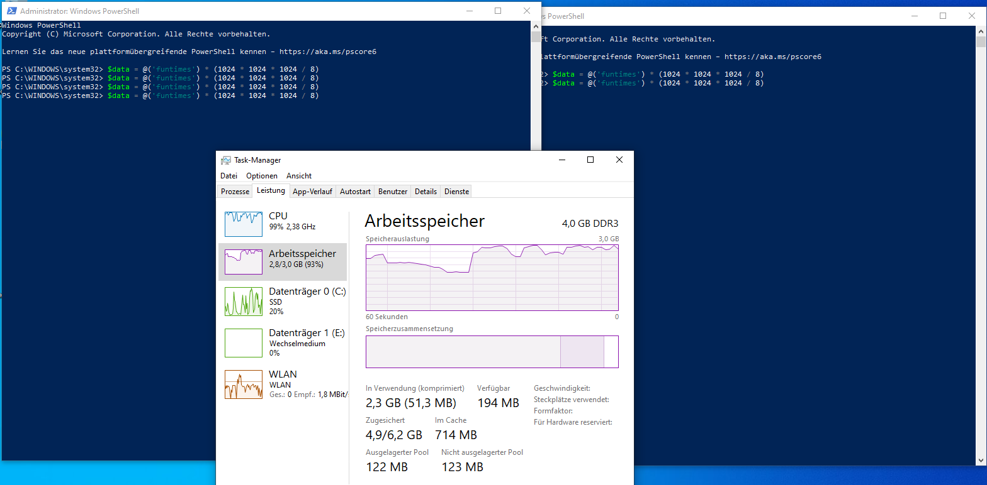Click the '194 MB' Verfügbar value
The width and height of the screenshot is (987, 485).
(x=498, y=403)
